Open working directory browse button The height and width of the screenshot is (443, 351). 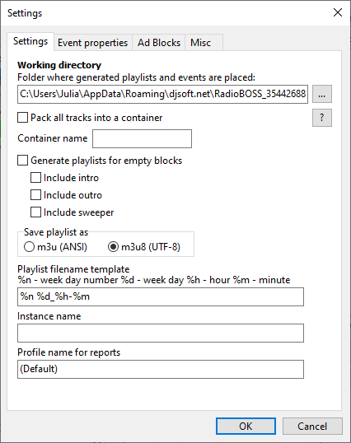(x=322, y=94)
